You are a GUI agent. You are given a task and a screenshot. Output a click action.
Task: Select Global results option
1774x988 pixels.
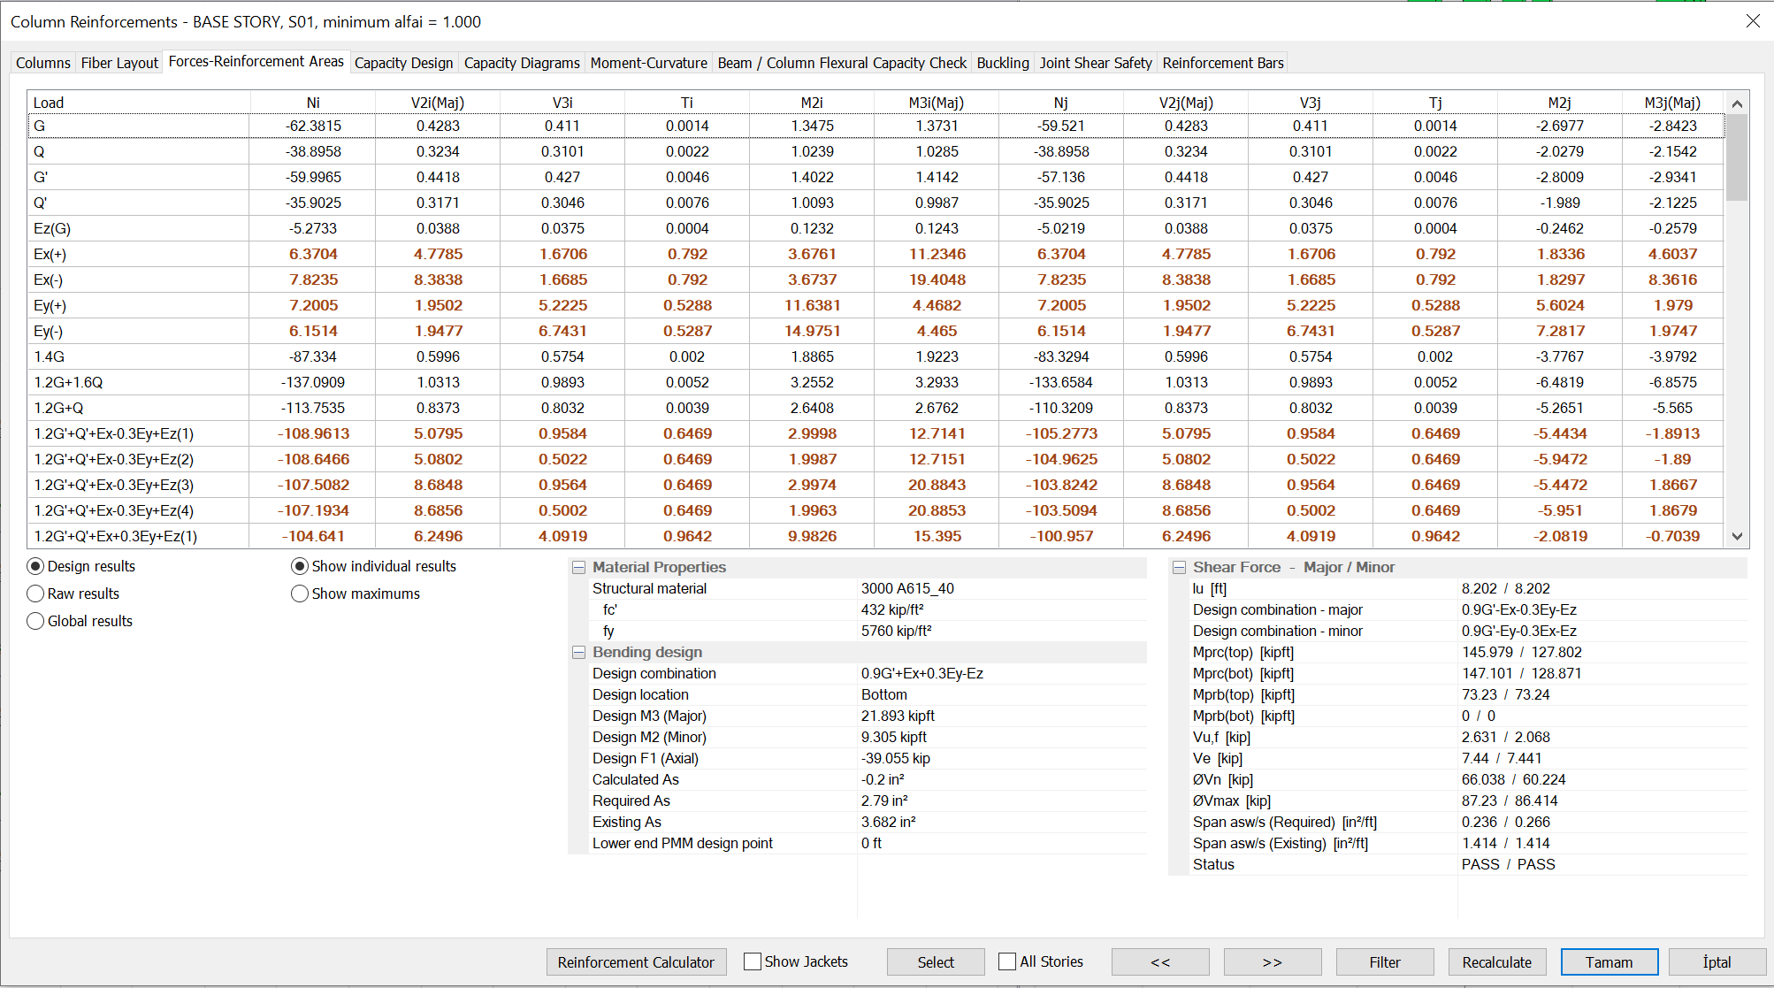tap(35, 621)
